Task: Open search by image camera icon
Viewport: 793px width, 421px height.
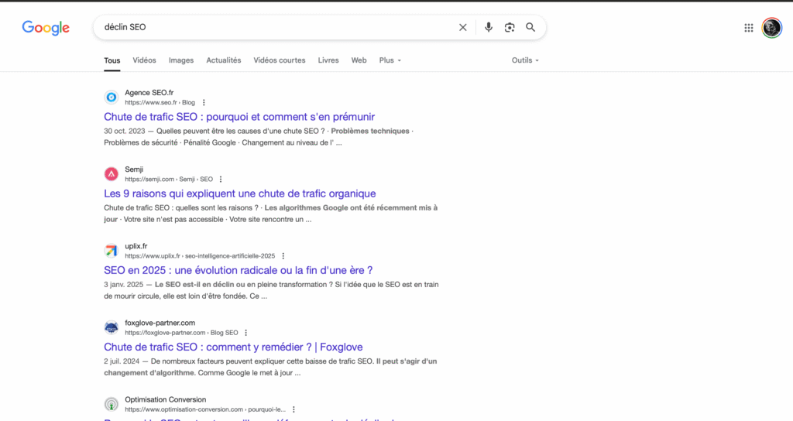Action: (x=510, y=27)
